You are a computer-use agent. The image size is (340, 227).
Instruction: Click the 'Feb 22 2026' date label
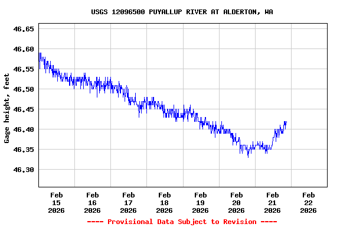click(x=308, y=203)
